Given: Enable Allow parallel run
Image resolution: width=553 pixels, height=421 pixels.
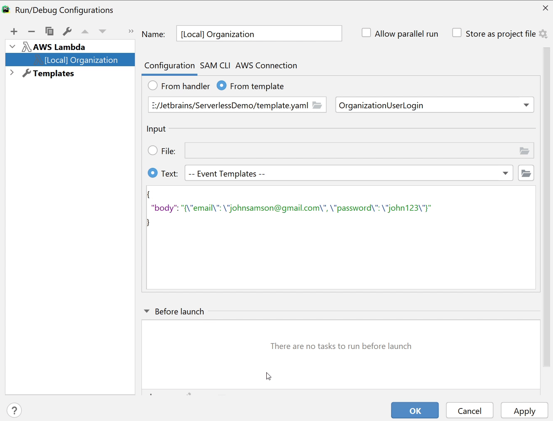Looking at the screenshot, I should pyautogui.click(x=366, y=32).
